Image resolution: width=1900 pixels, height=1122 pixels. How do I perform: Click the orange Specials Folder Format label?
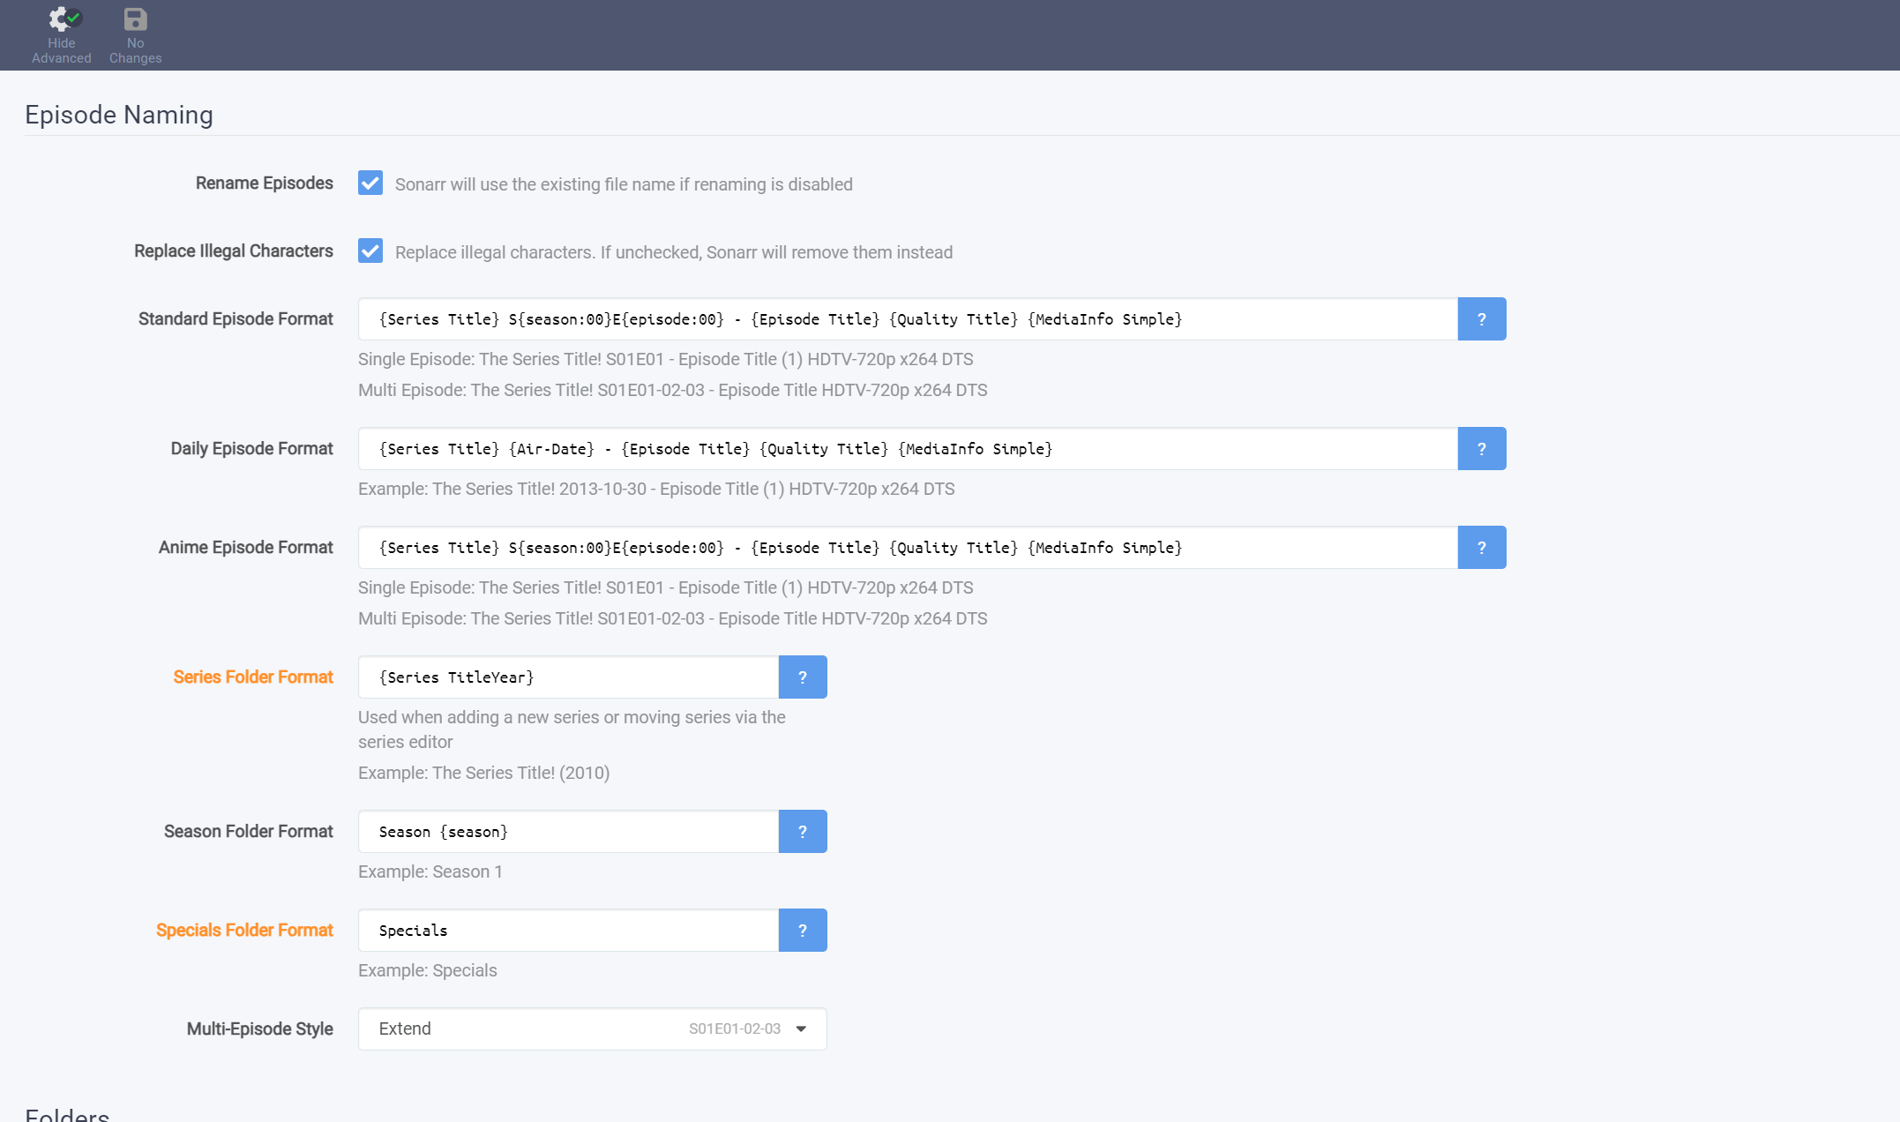point(244,930)
